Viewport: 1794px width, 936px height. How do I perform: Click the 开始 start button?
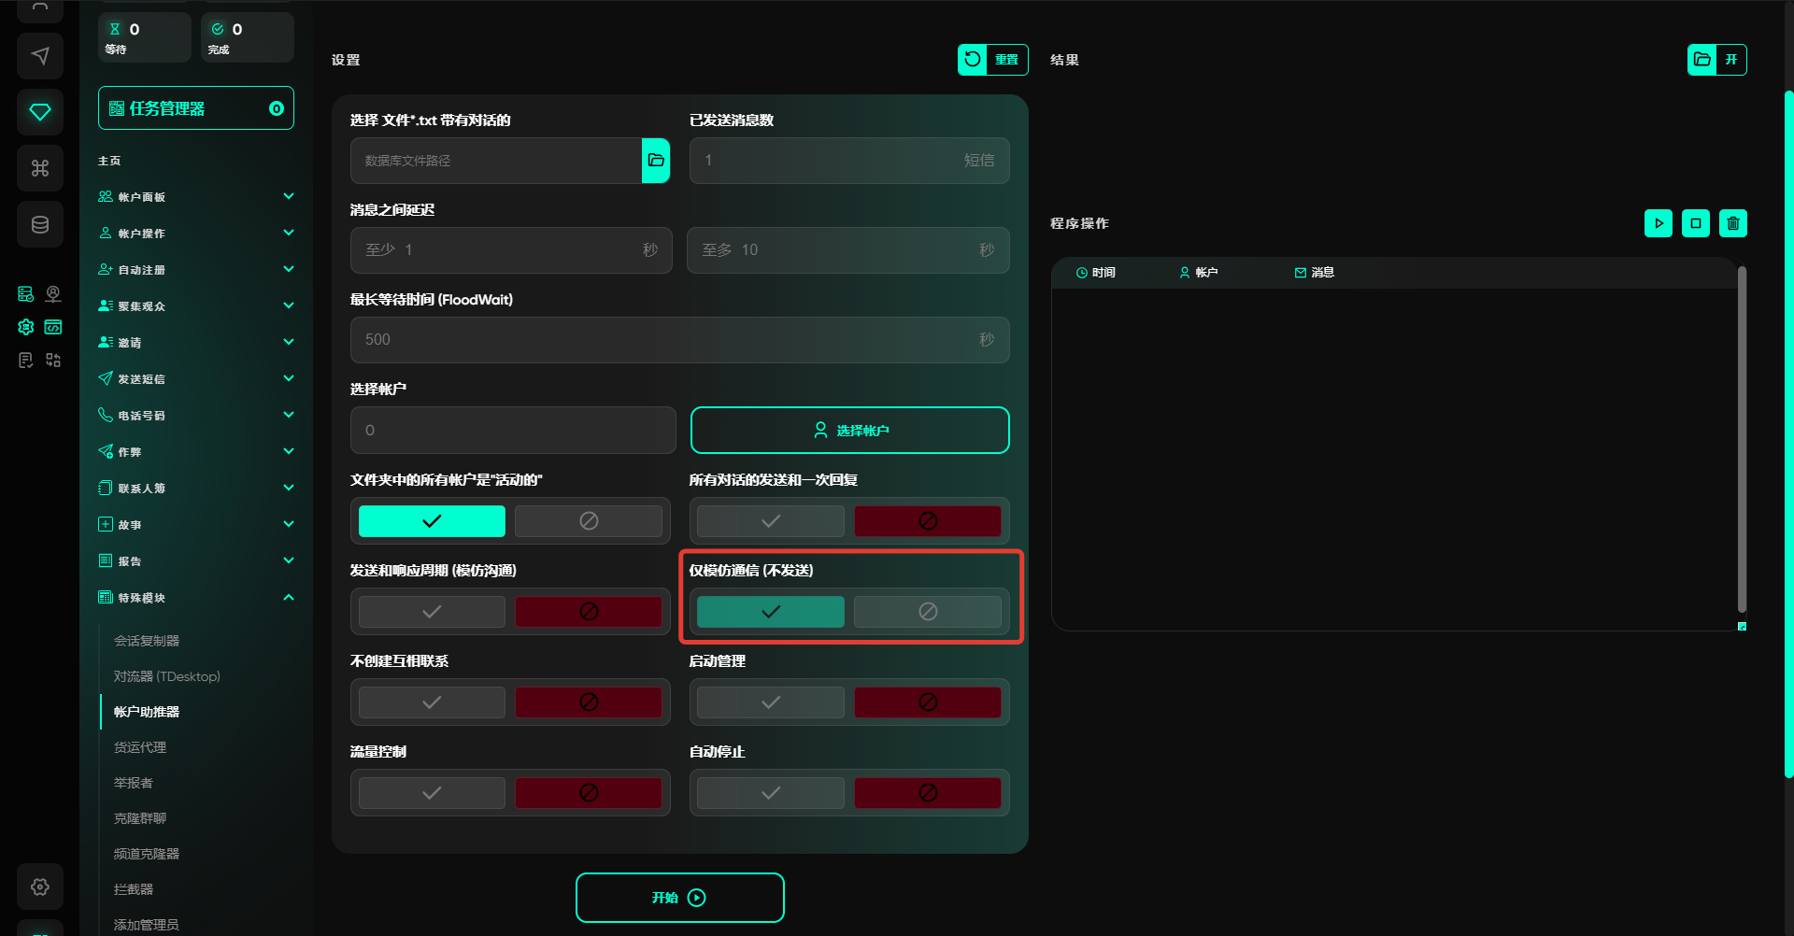point(679,898)
